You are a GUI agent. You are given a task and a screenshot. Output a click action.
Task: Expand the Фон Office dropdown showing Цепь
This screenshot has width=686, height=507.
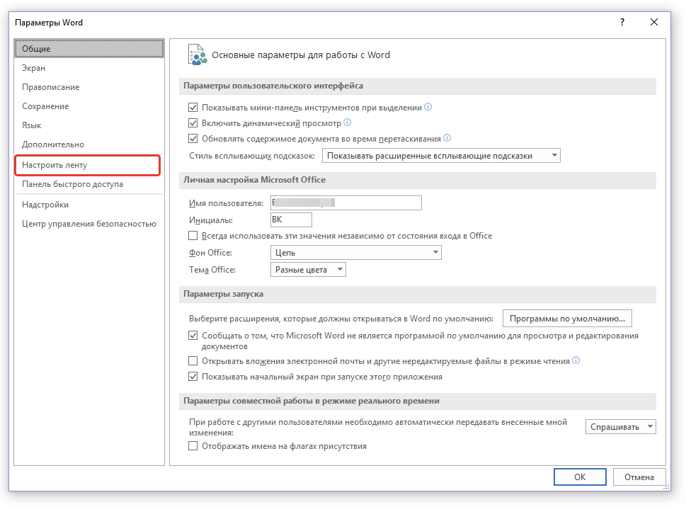click(x=355, y=253)
